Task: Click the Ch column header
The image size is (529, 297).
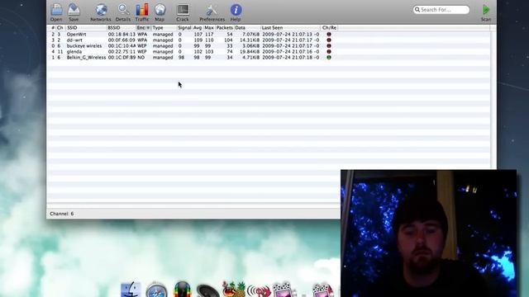Action: [60, 27]
